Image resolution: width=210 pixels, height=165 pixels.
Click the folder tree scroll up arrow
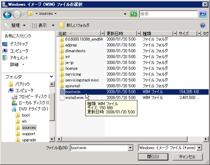click(x=52, y=84)
